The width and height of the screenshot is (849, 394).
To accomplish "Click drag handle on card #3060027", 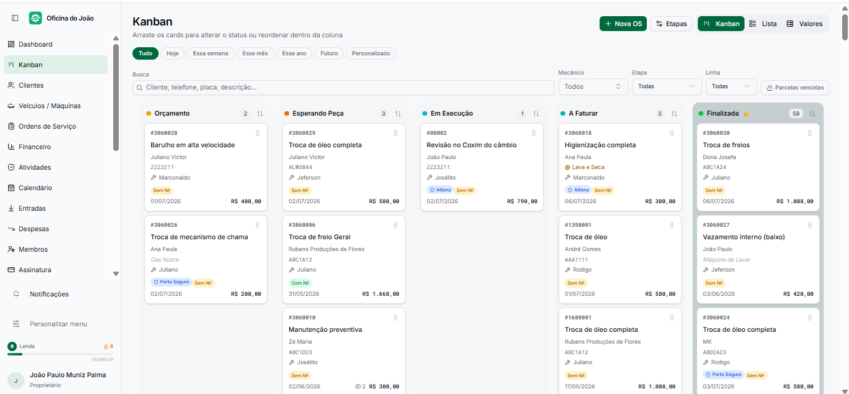I will click(810, 225).
